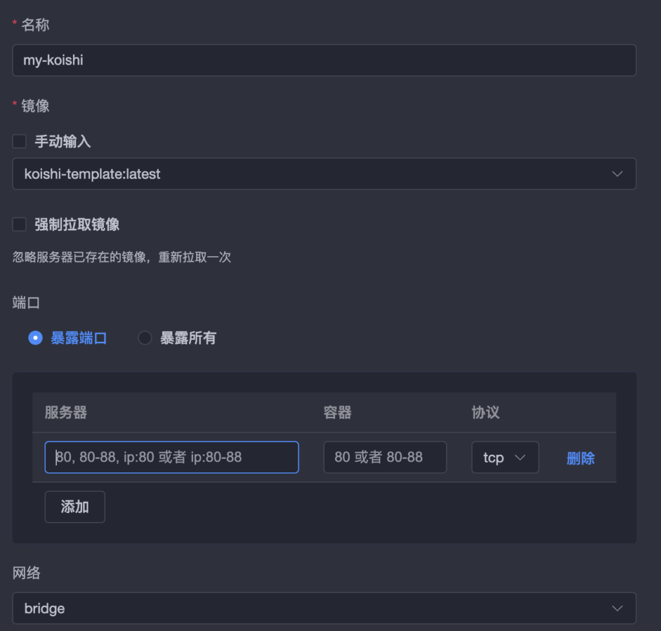Click the small arrow beside tcp

pyautogui.click(x=520, y=457)
